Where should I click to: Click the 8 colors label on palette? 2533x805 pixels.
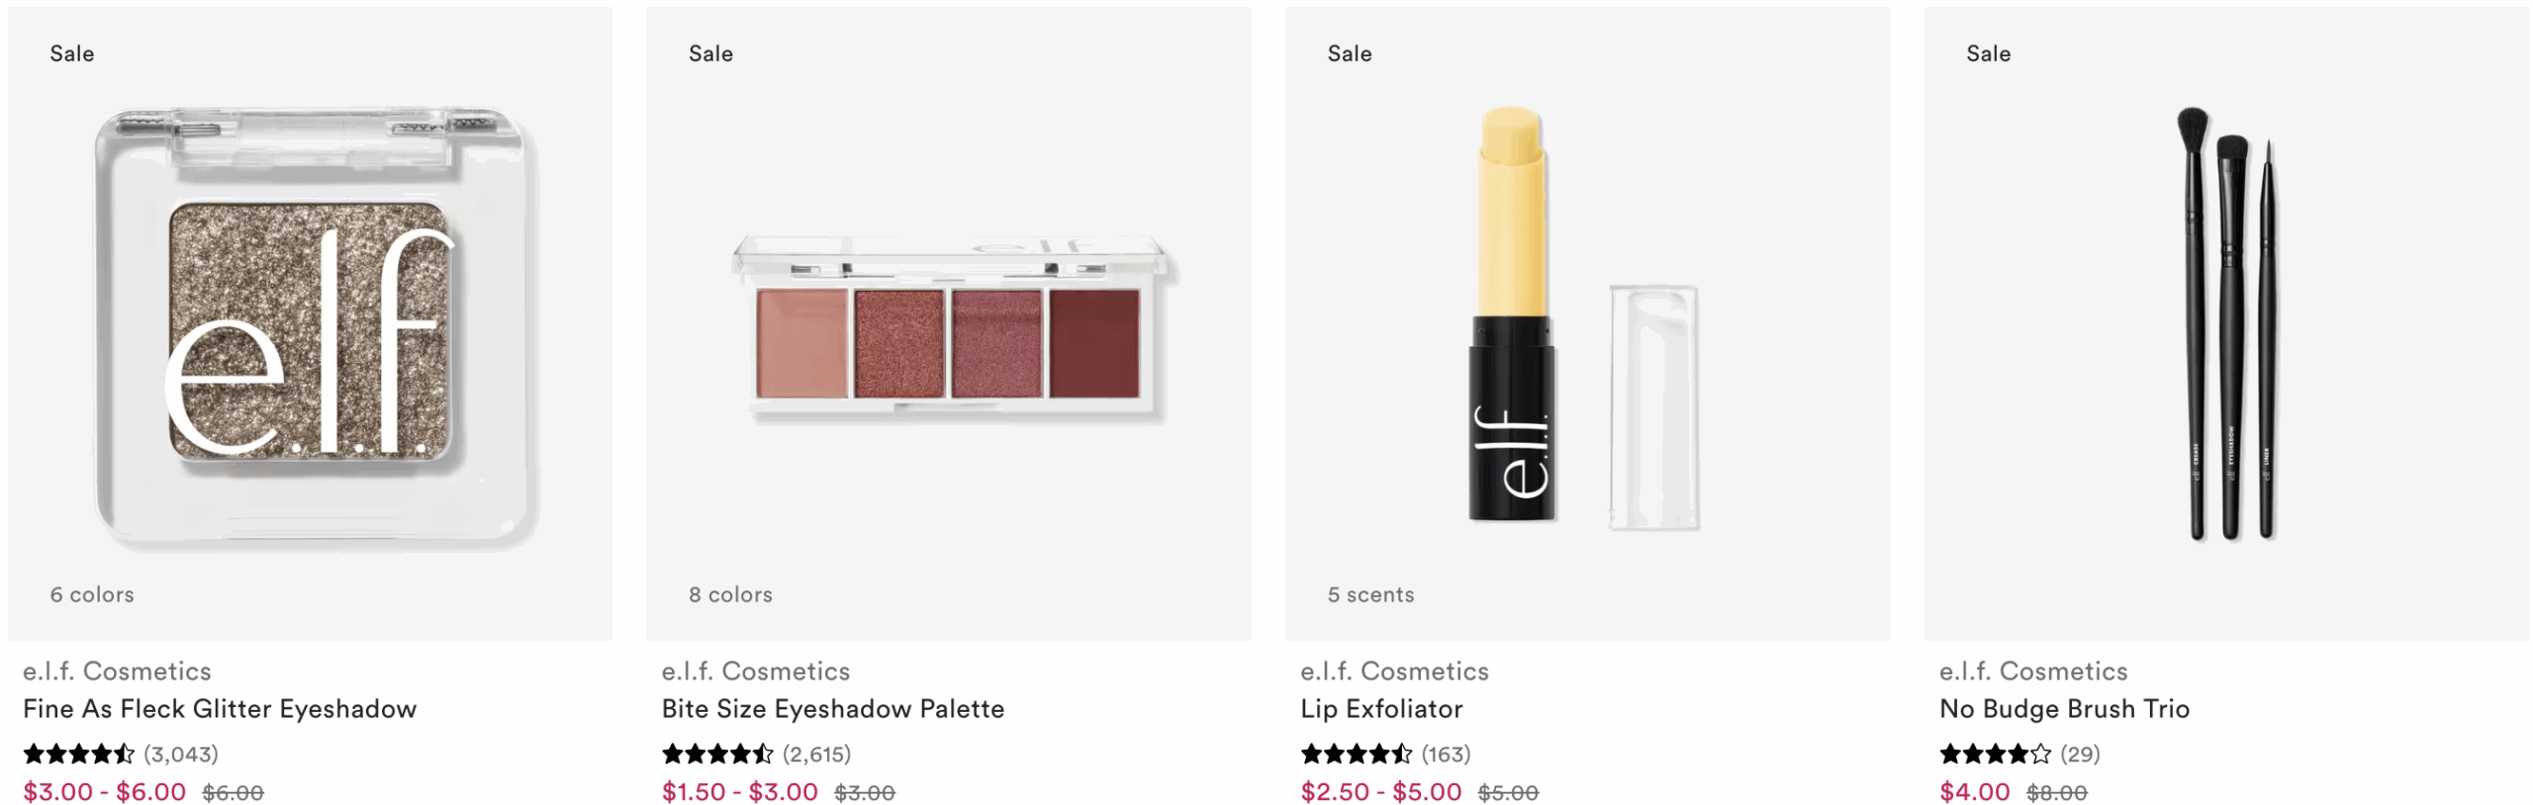(x=730, y=594)
